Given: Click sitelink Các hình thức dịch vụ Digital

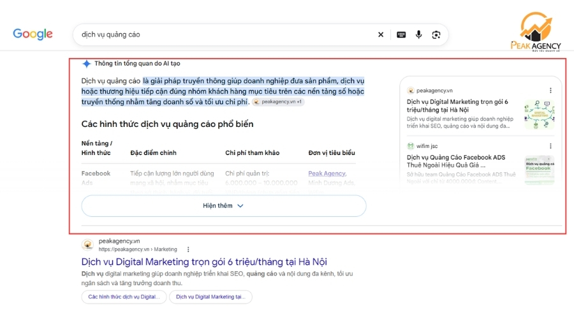Looking at the screenshot, I should 124,297.
